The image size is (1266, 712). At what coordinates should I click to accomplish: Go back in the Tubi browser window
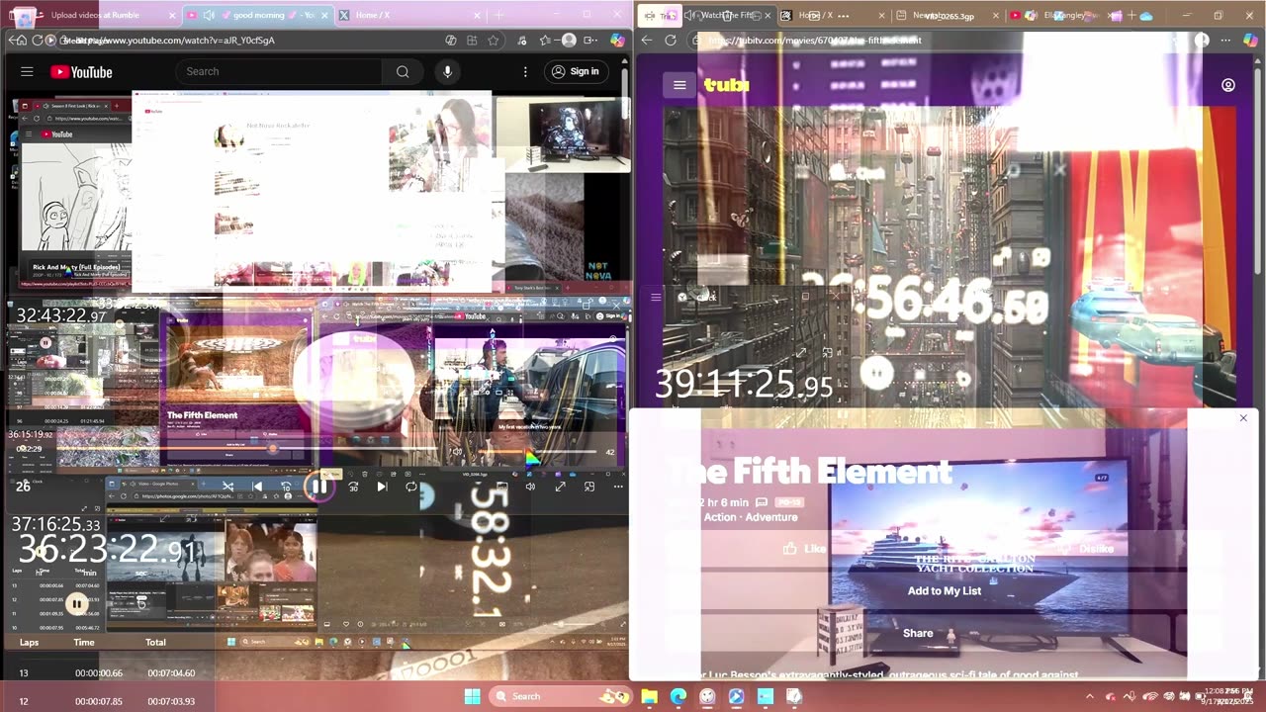647,41
